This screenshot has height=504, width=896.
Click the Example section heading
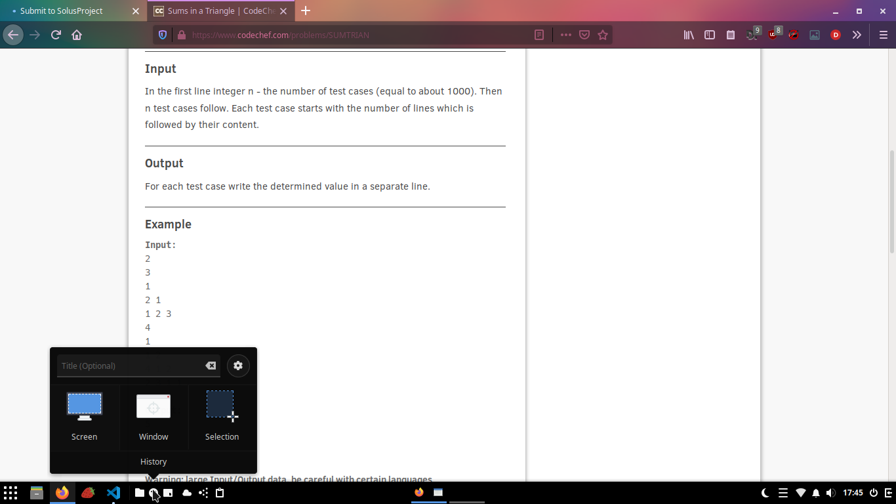point(168,224)
